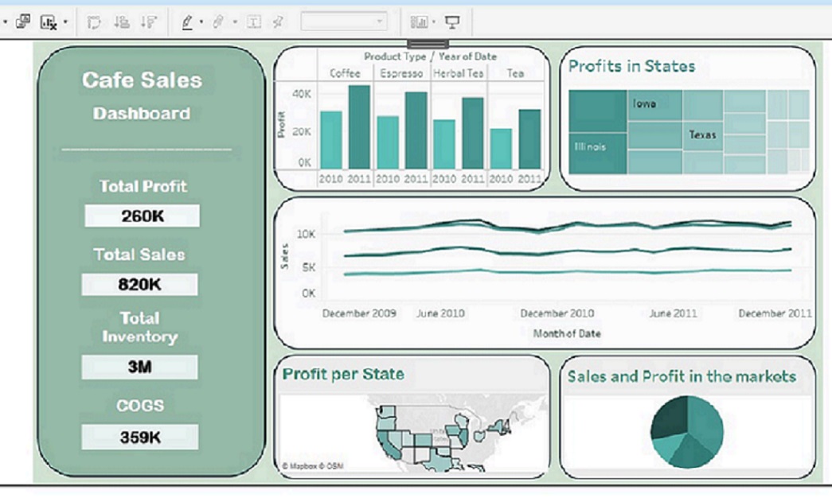Image resolution: width=832 pixels, height=498 pixels.
Task: Click the Duplicate sheet toolbar icon
Action: point(23,21)
